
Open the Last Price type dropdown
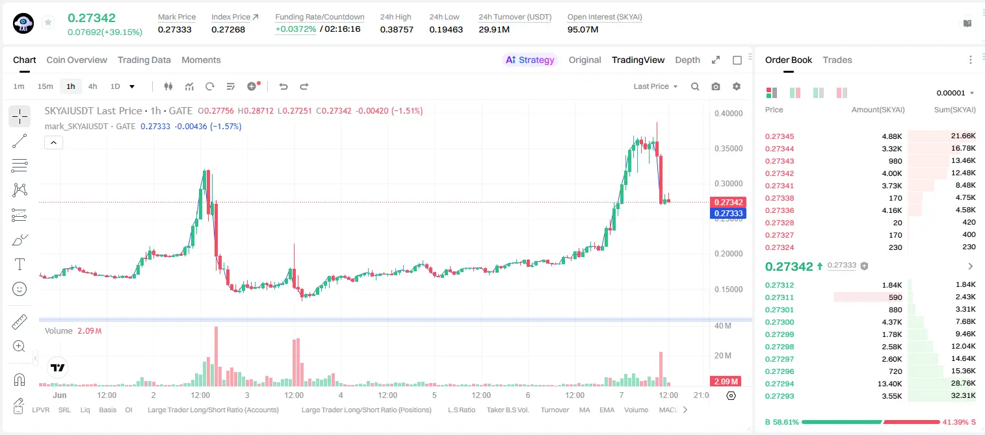655,86
